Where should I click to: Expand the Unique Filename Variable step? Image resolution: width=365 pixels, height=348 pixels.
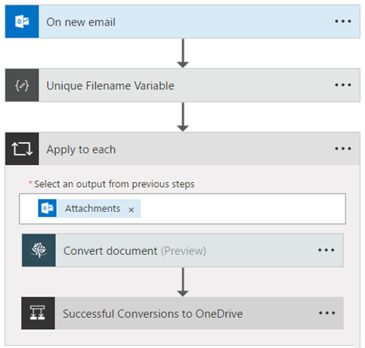tap(183, 85)
